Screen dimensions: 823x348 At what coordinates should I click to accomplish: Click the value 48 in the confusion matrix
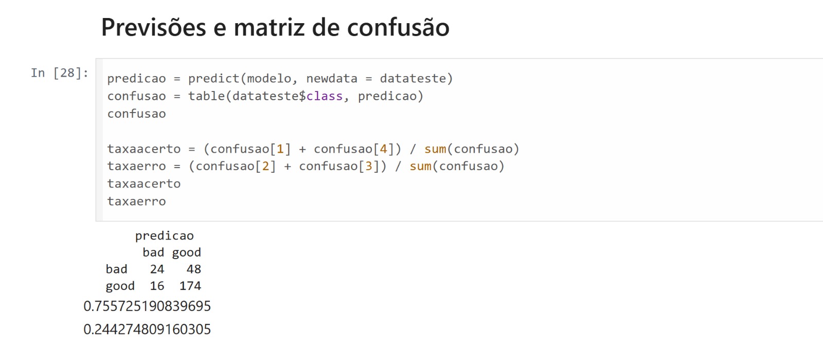(193, 269)
